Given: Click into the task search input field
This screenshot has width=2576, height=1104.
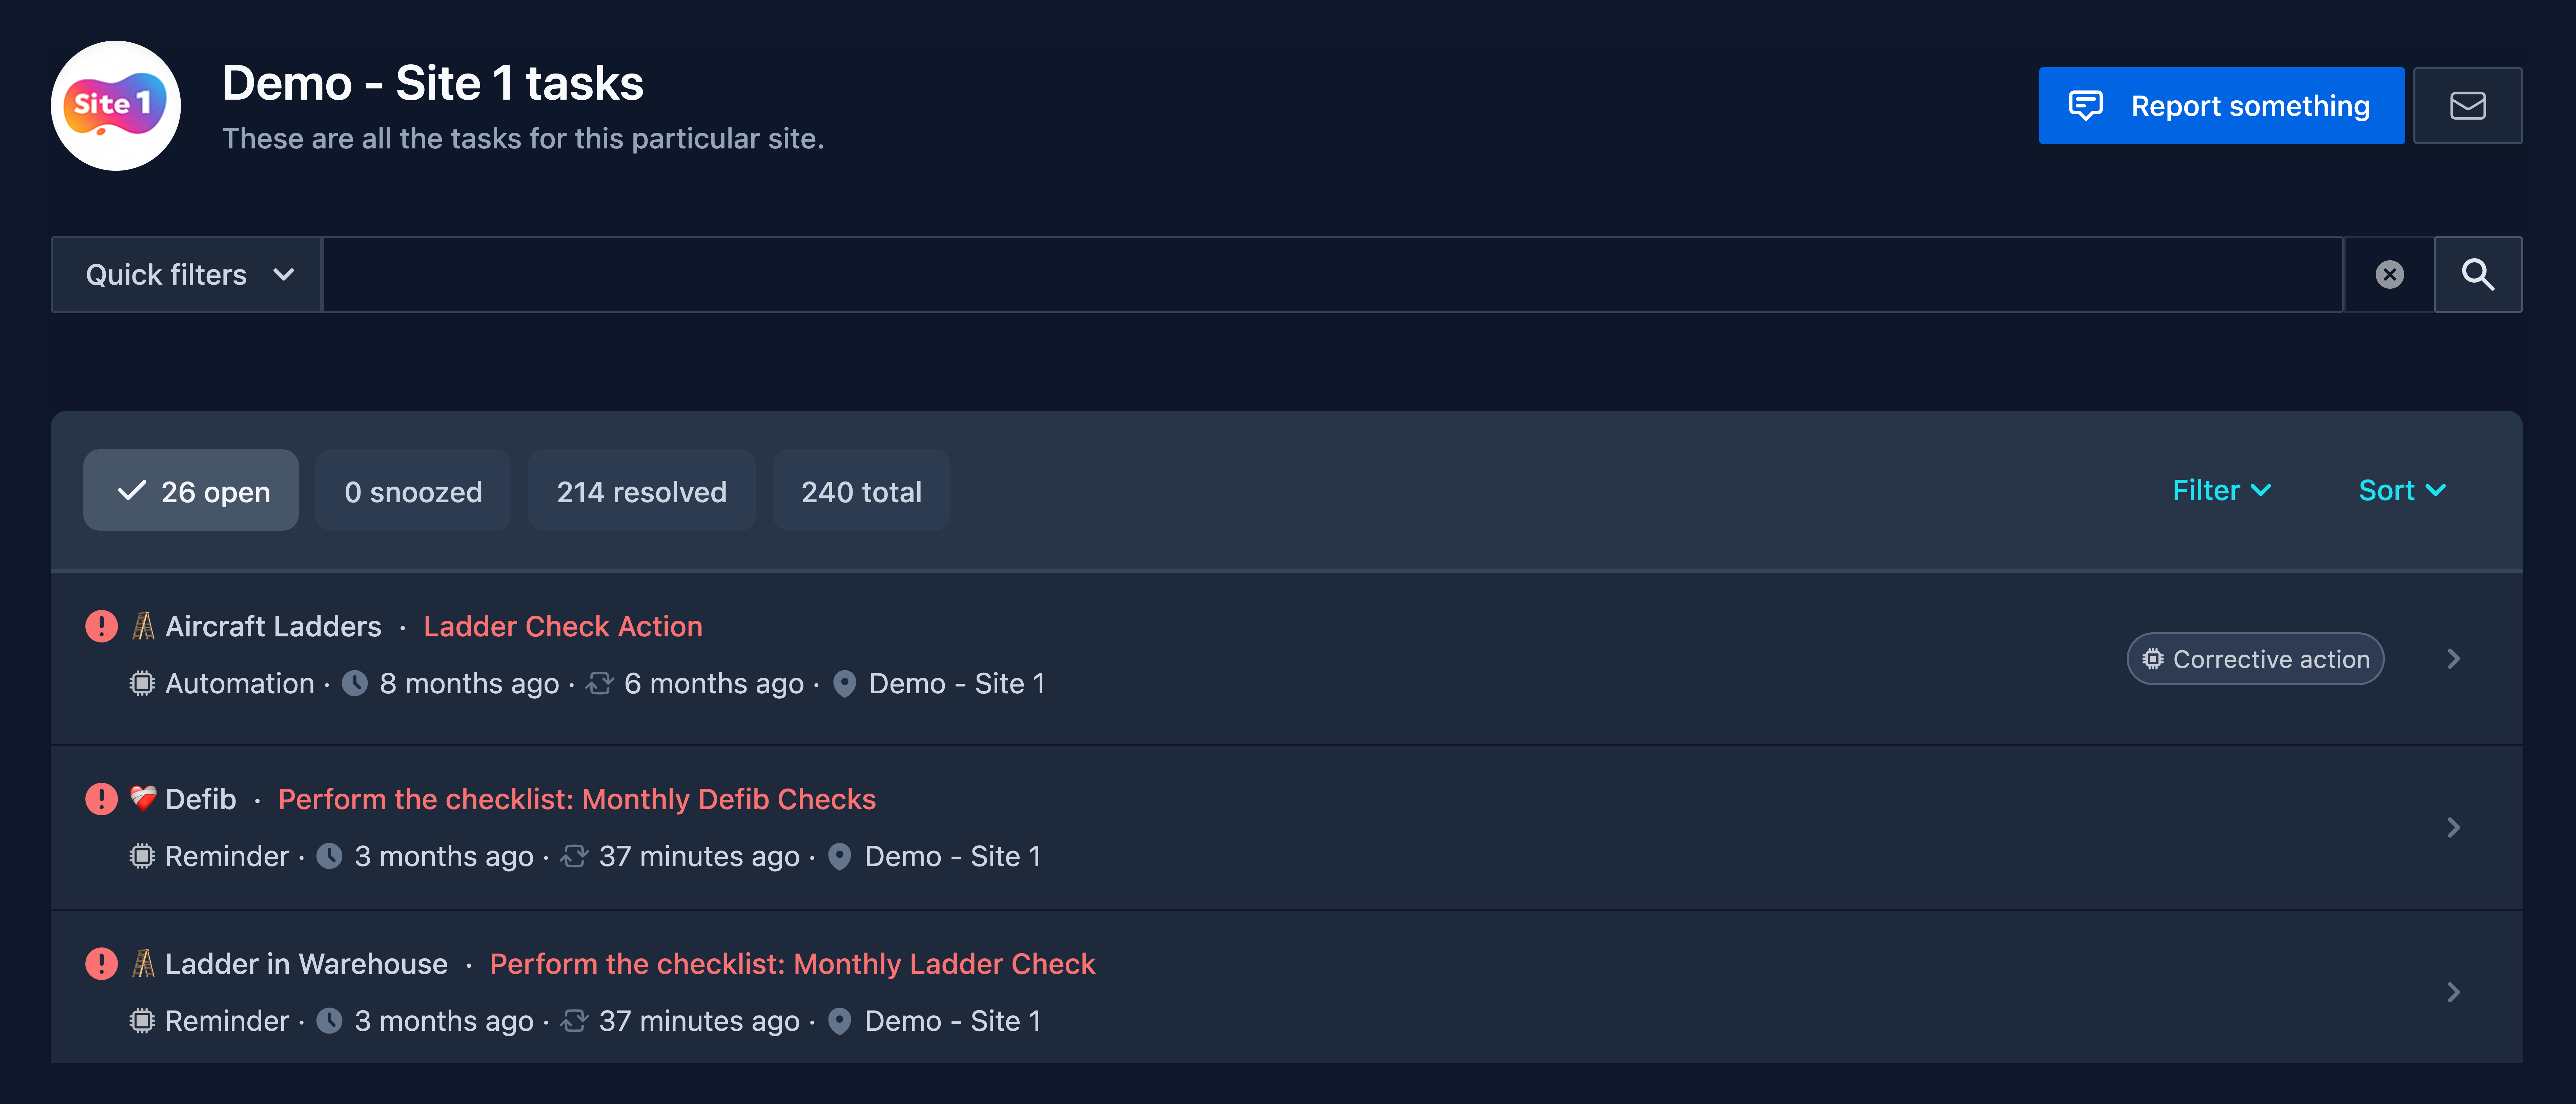Looking at the screenshot, I should pos(1333,274).
